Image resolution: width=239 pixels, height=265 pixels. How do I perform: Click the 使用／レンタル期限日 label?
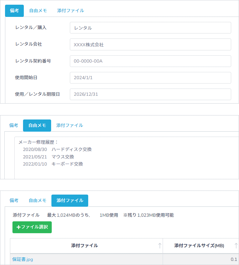pos(37,94)
